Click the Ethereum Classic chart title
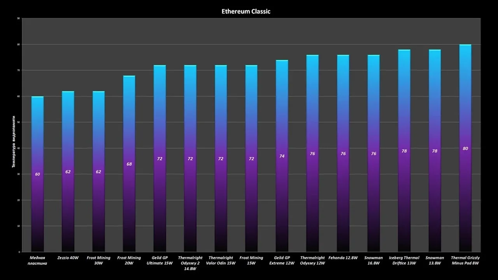The width and height of the screenshot is (498, 280). (246, 11)
